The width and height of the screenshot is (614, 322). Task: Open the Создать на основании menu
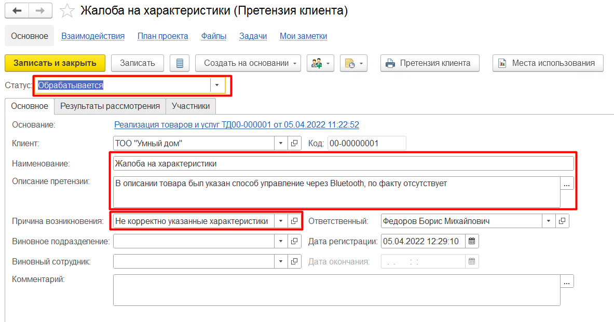[248, 63]
